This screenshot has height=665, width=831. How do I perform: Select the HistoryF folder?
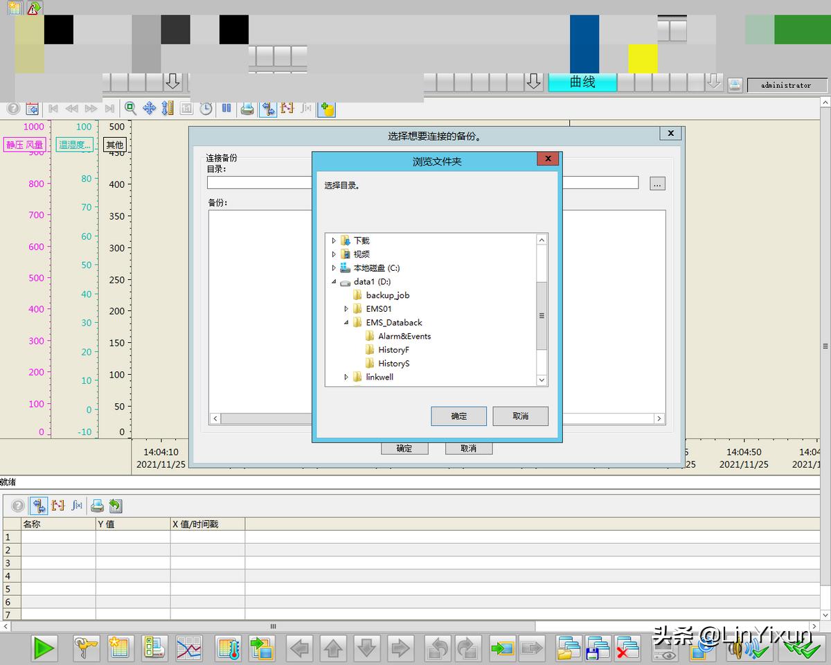click(393, 350)
